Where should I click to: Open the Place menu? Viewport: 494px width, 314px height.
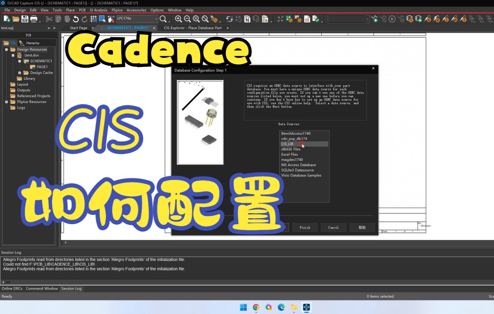click(70, 10)
